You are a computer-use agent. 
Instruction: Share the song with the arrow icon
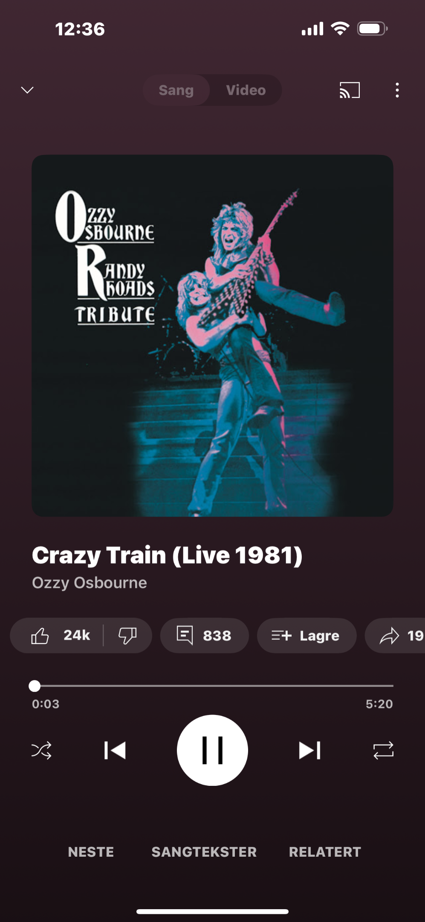pyautogui.click(x=395, y=636)
